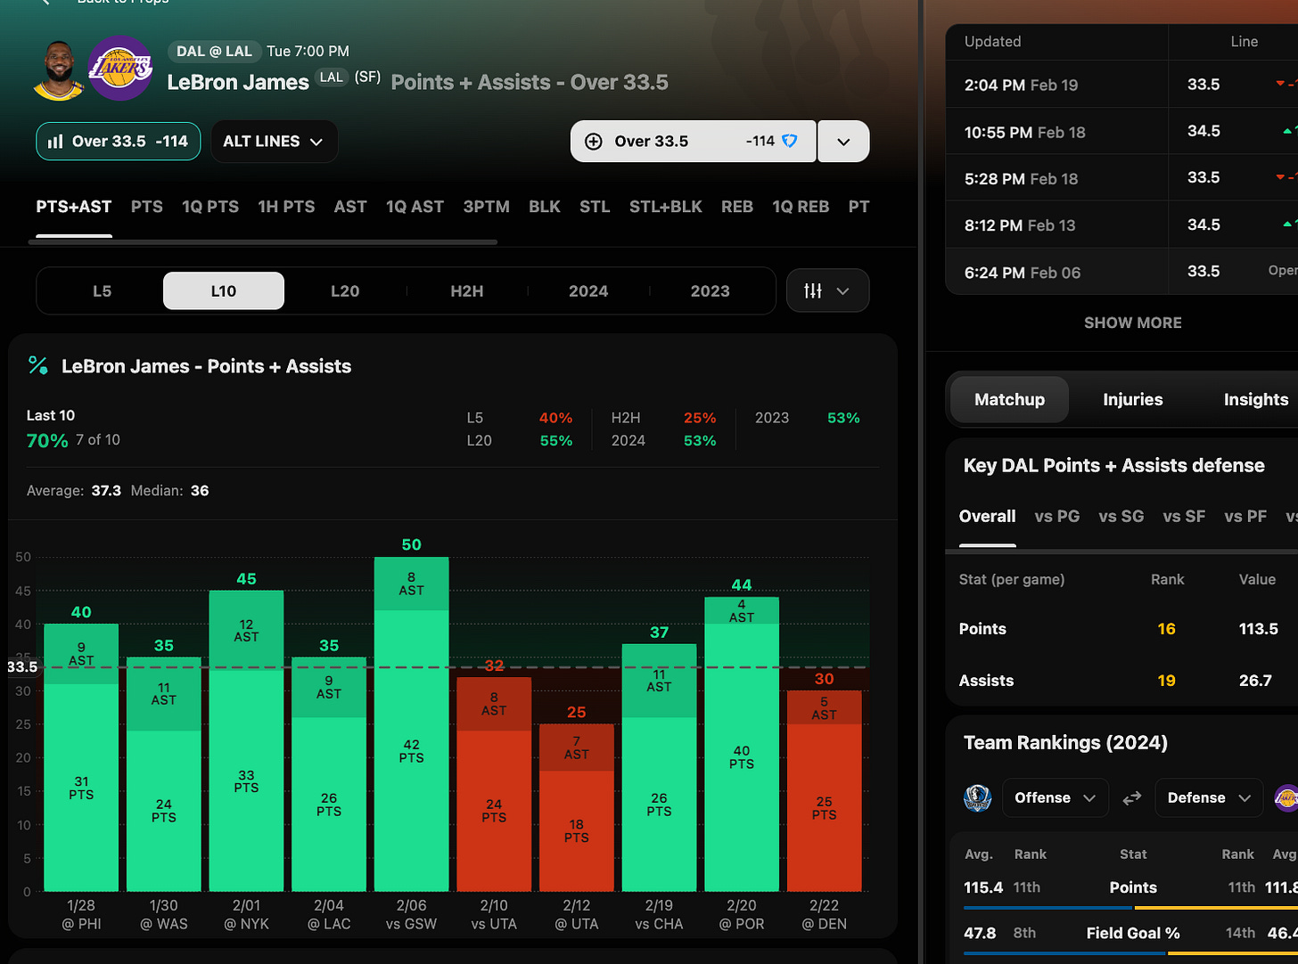
Task: Add Over 33.5 -114 to bet slip
Action: coord(694,142)
